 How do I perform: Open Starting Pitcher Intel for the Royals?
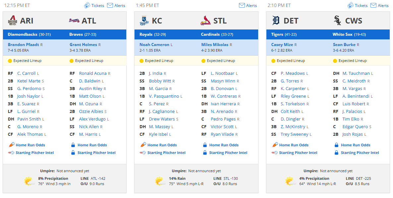point(166,153)
